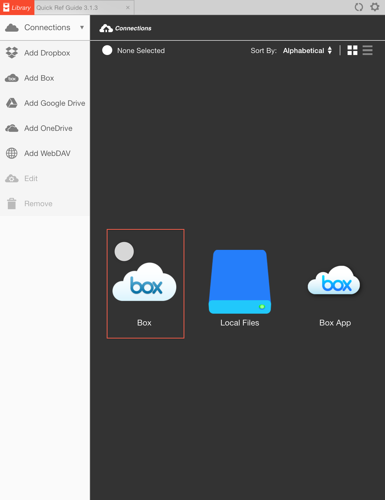Screen dimensions: 385x500
Task: Click the Dropbox logo icon
Action: click(x=12, y=53)
